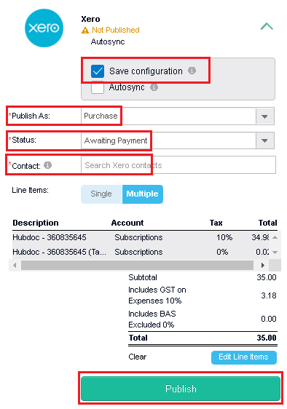287x409 pixels.
Task: Open the Status dropdown arrow
Action: 264,140
